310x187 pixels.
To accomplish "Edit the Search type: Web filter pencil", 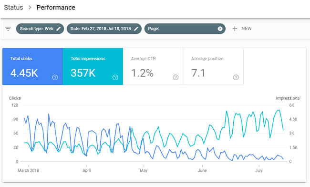I will 59,29.
